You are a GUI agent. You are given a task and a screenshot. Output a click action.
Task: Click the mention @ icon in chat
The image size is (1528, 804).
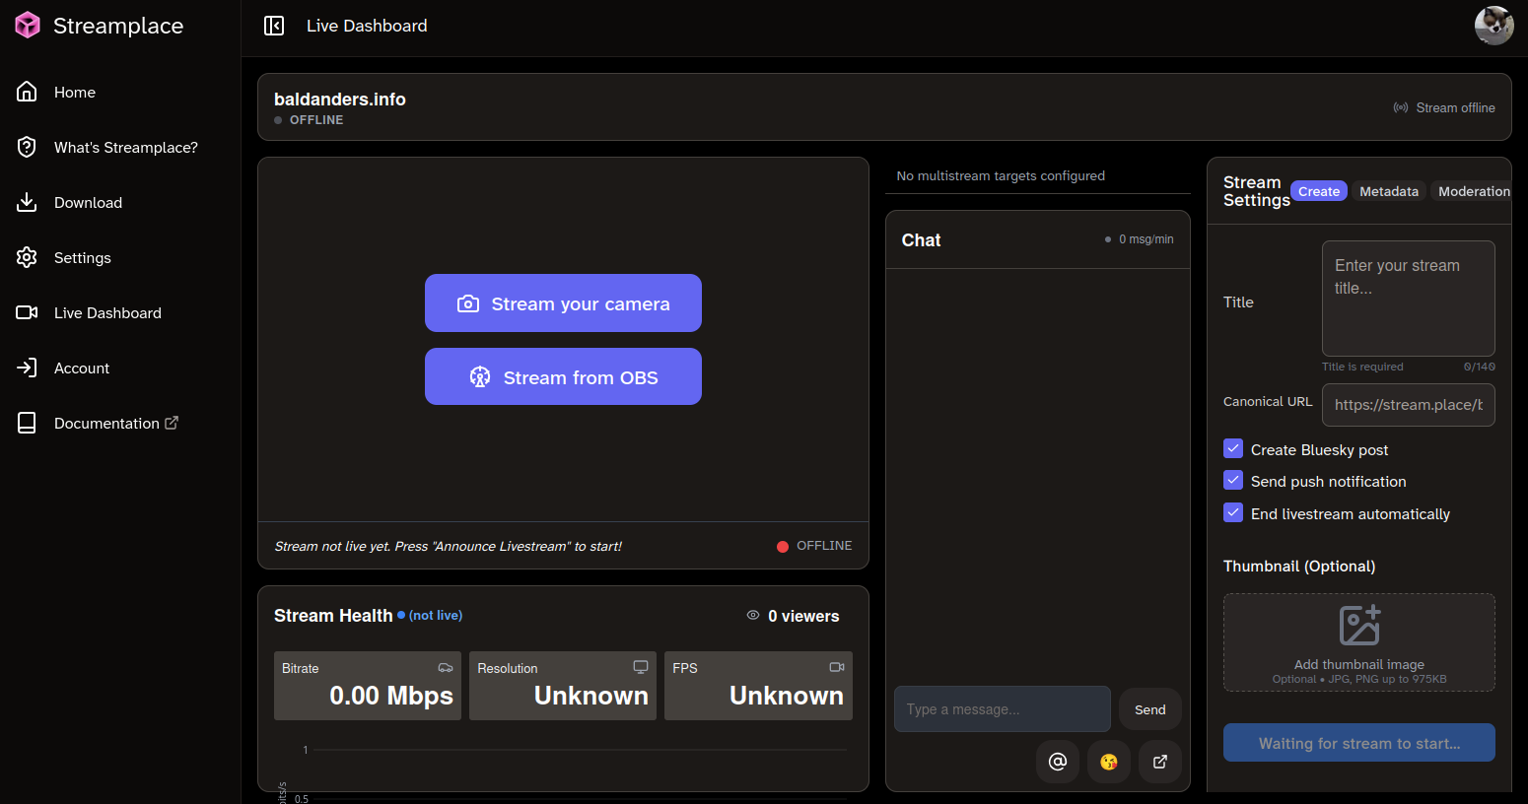point(1058,762)
